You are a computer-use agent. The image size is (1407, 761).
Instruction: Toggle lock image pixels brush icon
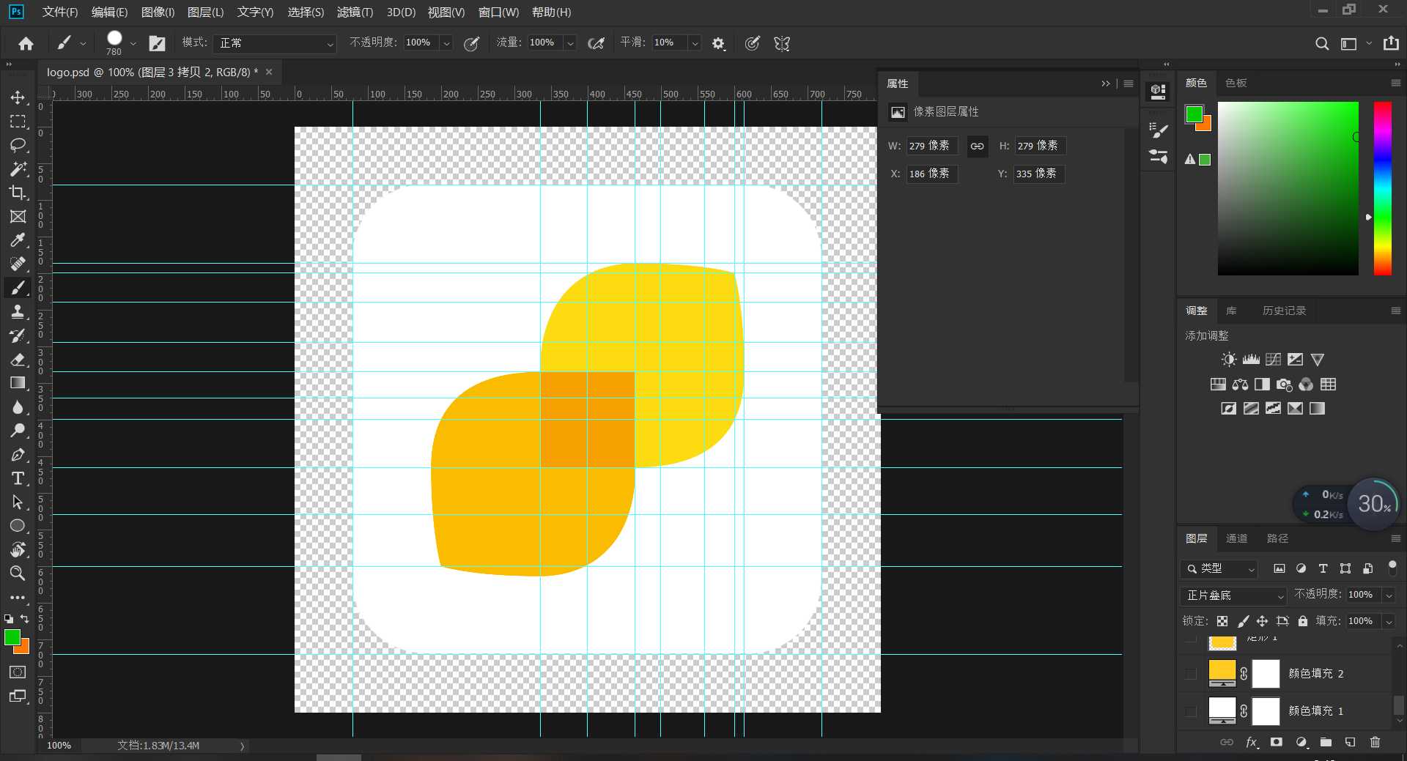click(x=1243, y=621)
